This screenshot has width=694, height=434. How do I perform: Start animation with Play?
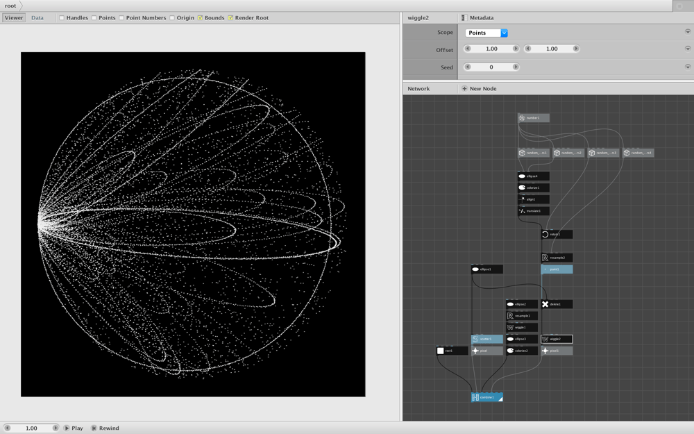pyautogui.click(x=74, y=428)
